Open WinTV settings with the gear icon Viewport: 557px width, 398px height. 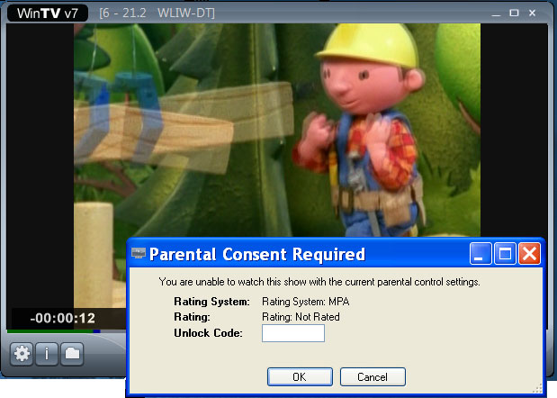coord(21,354)
